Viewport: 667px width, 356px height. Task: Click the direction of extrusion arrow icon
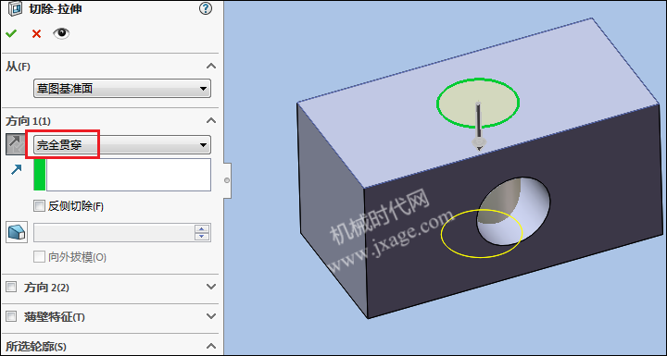(16, 170)
